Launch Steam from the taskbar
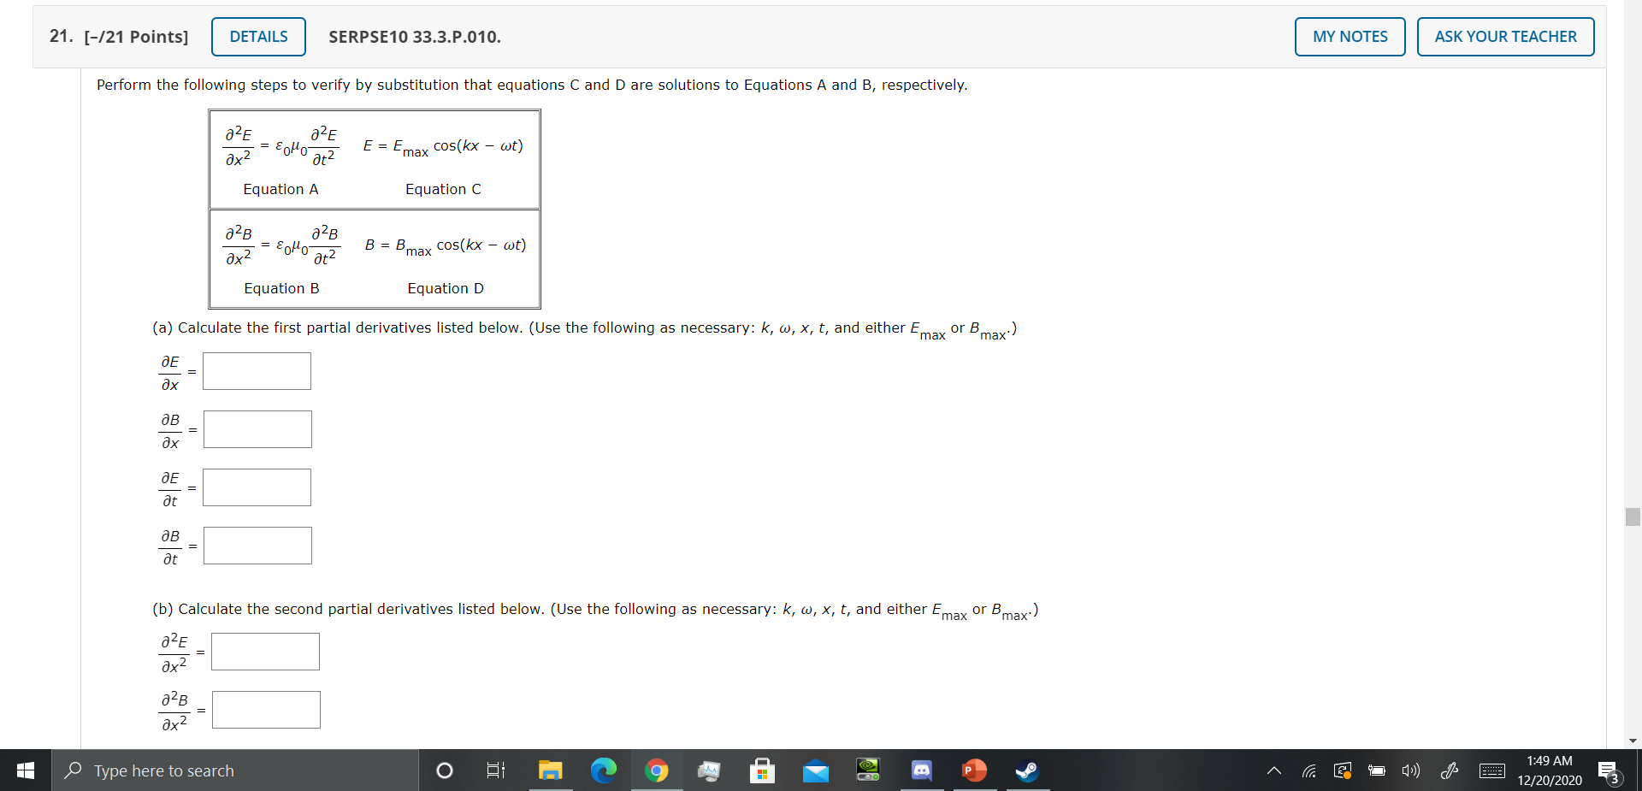The image size is (1642, 791). pyautogui.click(x=1027, y=770)
